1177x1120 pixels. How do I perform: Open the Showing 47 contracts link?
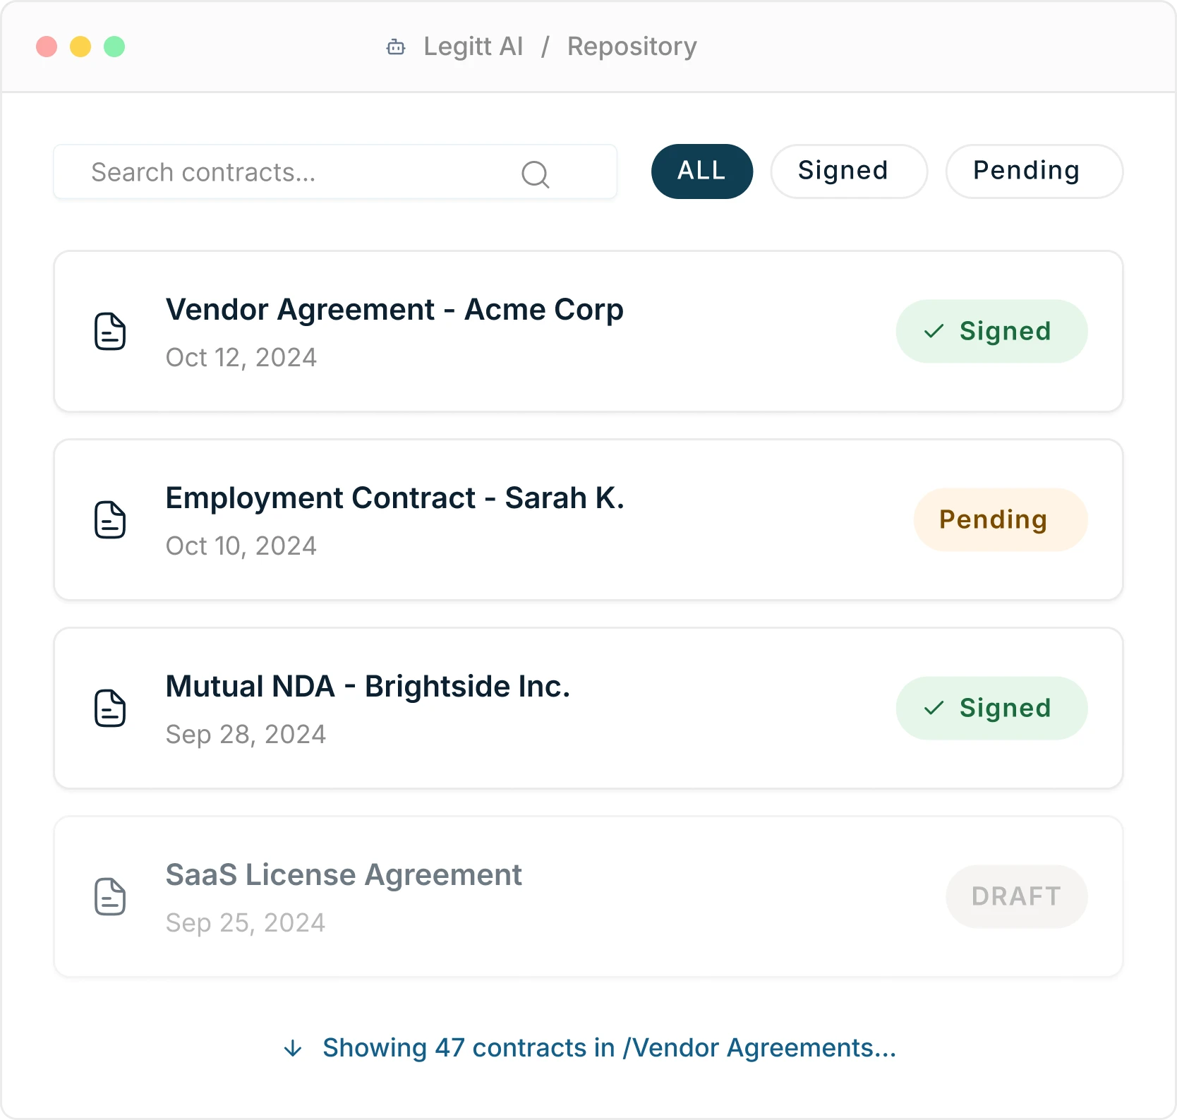[609, 1048]
